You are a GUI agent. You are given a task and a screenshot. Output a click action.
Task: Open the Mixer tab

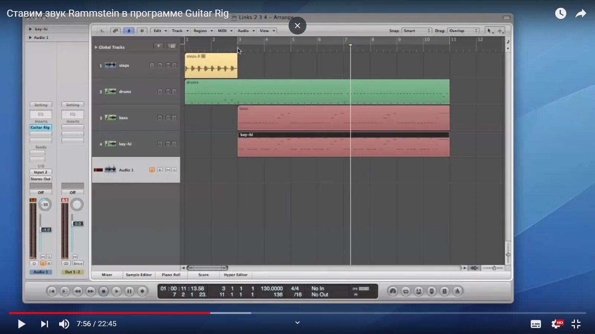(x=107, y=275)
